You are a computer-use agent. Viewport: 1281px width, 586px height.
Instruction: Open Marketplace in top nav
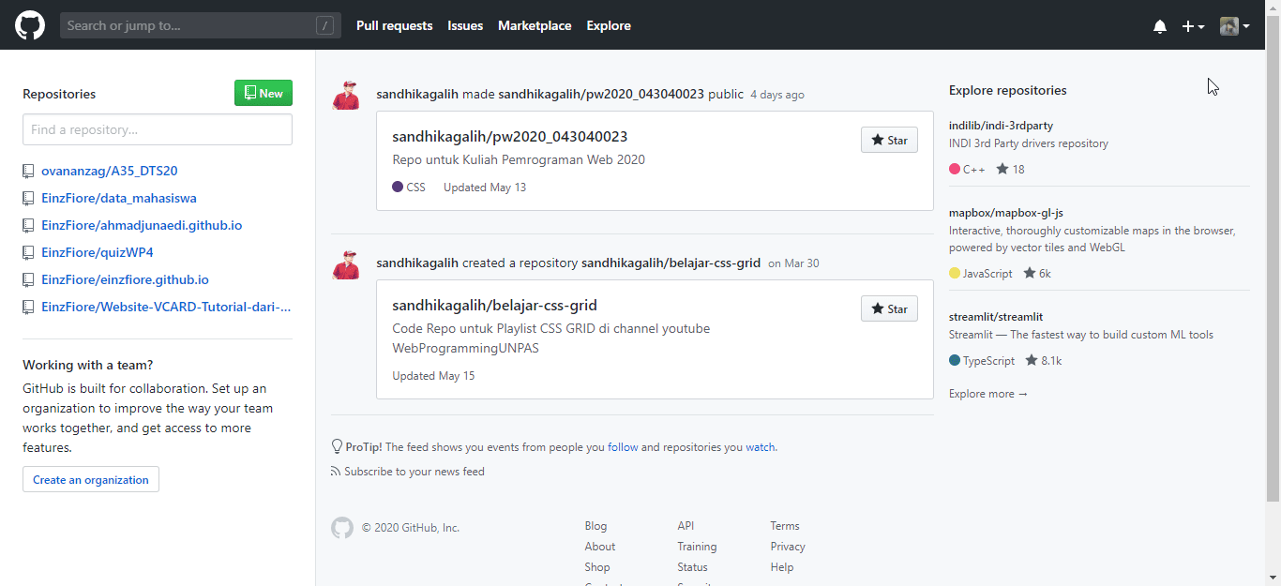535,25
